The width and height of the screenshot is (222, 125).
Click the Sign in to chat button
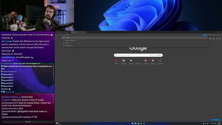(28, 122)
